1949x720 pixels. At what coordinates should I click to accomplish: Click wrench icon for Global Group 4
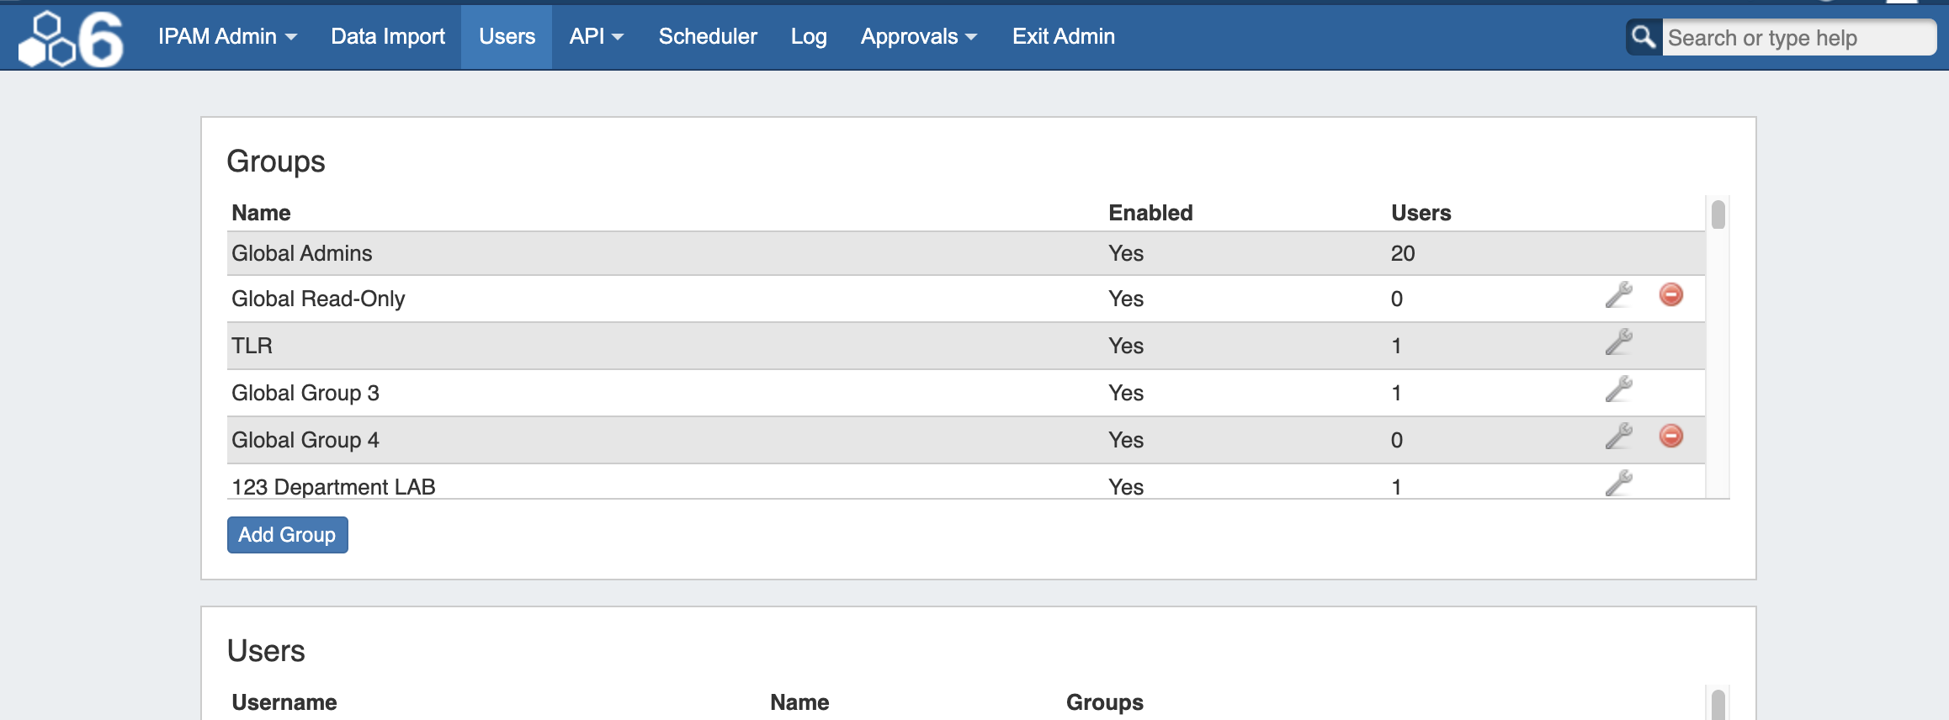[x=1617, y=437]
